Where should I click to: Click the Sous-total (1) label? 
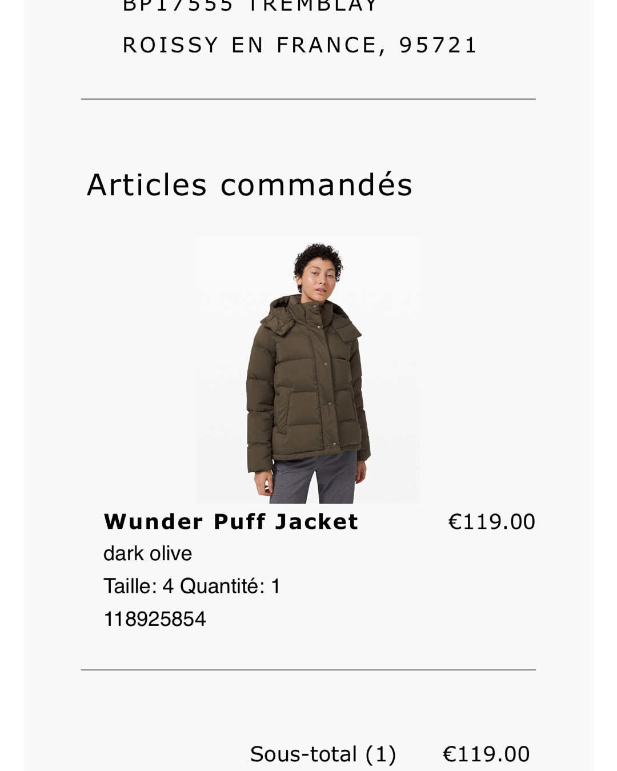(x=323, y=754)
